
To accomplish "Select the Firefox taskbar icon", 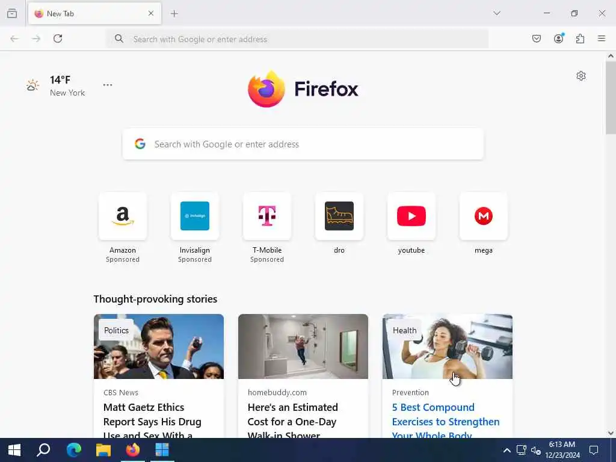I will click(x=133, y=450).
